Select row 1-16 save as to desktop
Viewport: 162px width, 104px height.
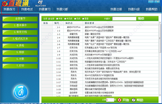(100, 79)
